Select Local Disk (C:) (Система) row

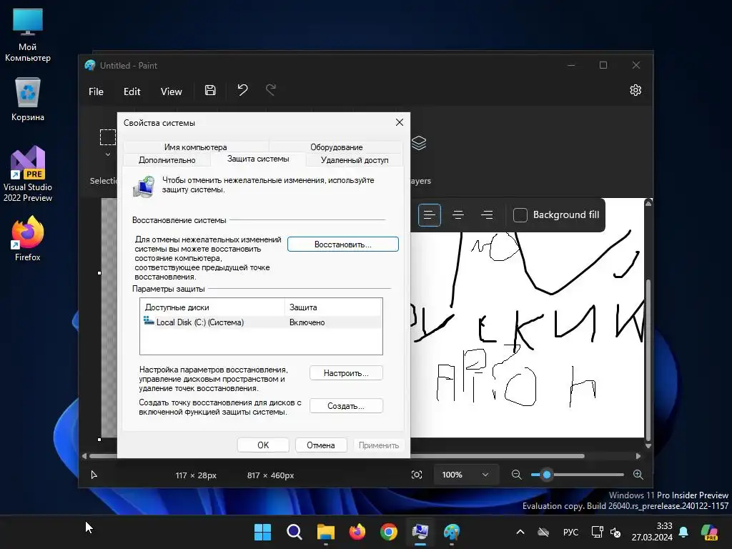[x=261, y=322]
